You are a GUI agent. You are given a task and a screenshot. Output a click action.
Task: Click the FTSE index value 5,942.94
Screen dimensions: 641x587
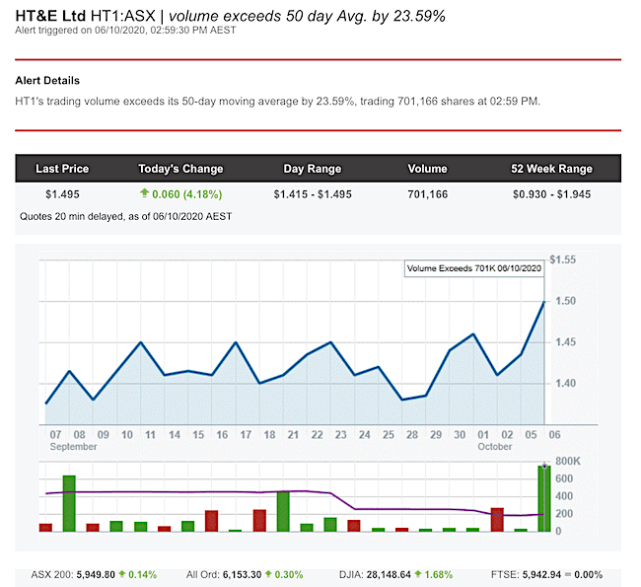(x=541, y=575)
